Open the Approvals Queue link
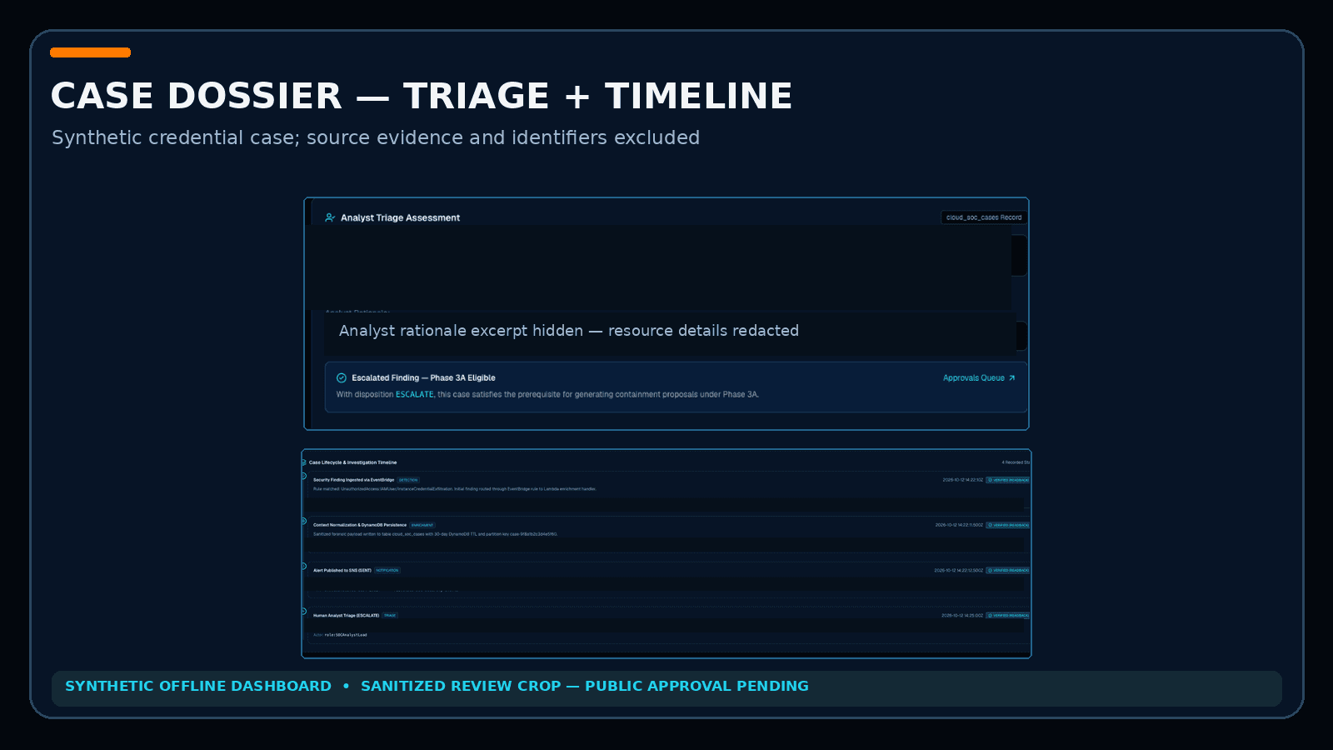1333x750 pixels. pyautogui.click(x=979, y=378)
